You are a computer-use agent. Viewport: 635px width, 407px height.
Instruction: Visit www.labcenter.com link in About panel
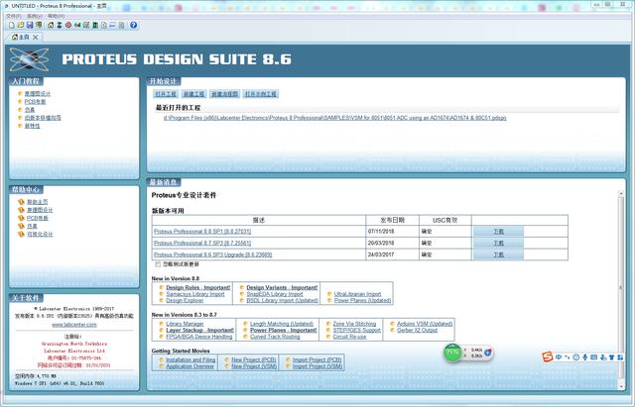click(74, 325)
